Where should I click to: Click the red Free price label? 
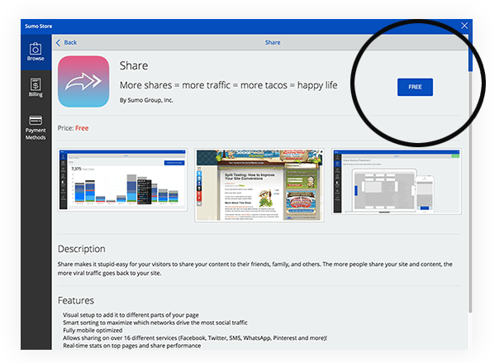pos(82,128)
